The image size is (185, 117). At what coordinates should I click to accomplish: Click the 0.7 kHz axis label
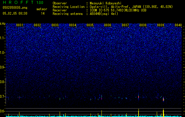[x=2, y=97]
